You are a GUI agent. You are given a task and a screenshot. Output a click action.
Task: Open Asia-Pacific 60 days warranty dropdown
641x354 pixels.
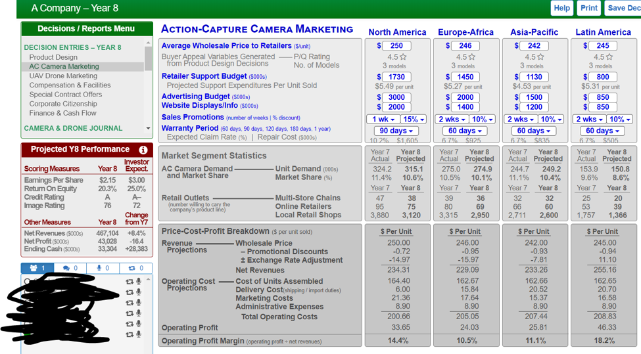click(533, 131)
